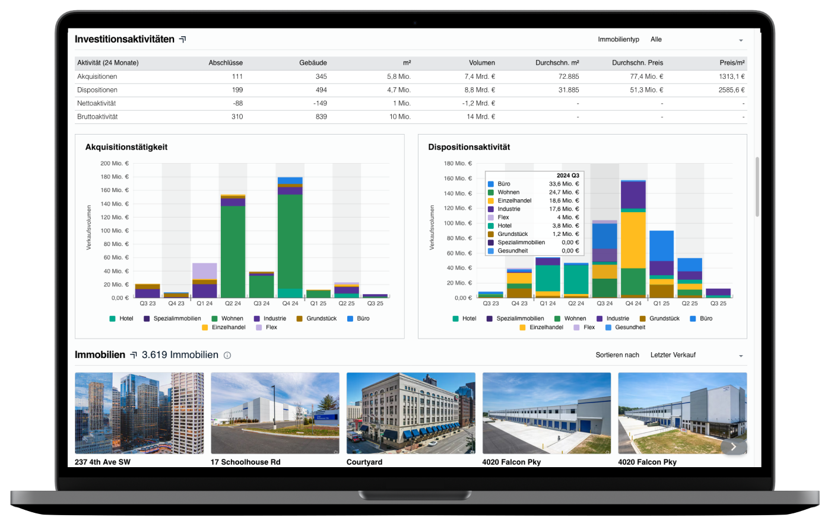Click the Q2 24 bar in Akquisitionstätigkeit chart
Image resolution: width=831 pixels, height=530 pixels.
point(233,249)
